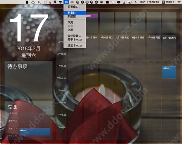Click the 2018年3月 label
The image size is (182, 144).
coord(28,48)
